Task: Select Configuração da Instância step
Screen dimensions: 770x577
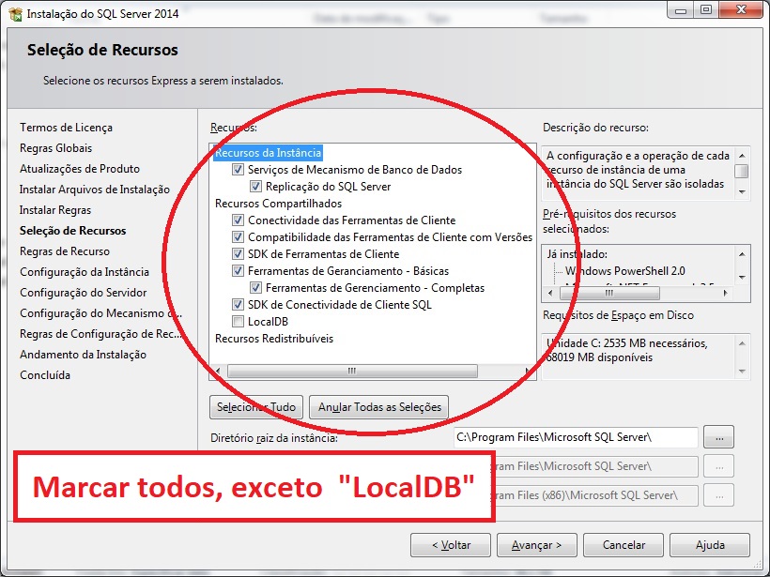Action: point(85,272)
